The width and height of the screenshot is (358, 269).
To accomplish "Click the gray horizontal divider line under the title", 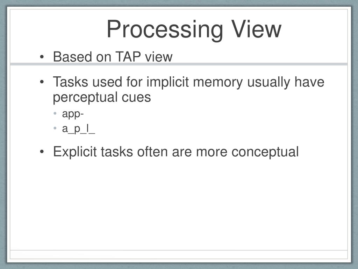I will [x=179, y=64].
